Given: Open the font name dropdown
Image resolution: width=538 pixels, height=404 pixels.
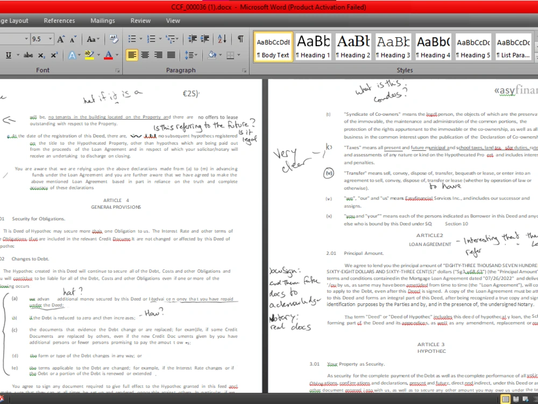Looking at the screenshot, I should (x=26, y=39).
